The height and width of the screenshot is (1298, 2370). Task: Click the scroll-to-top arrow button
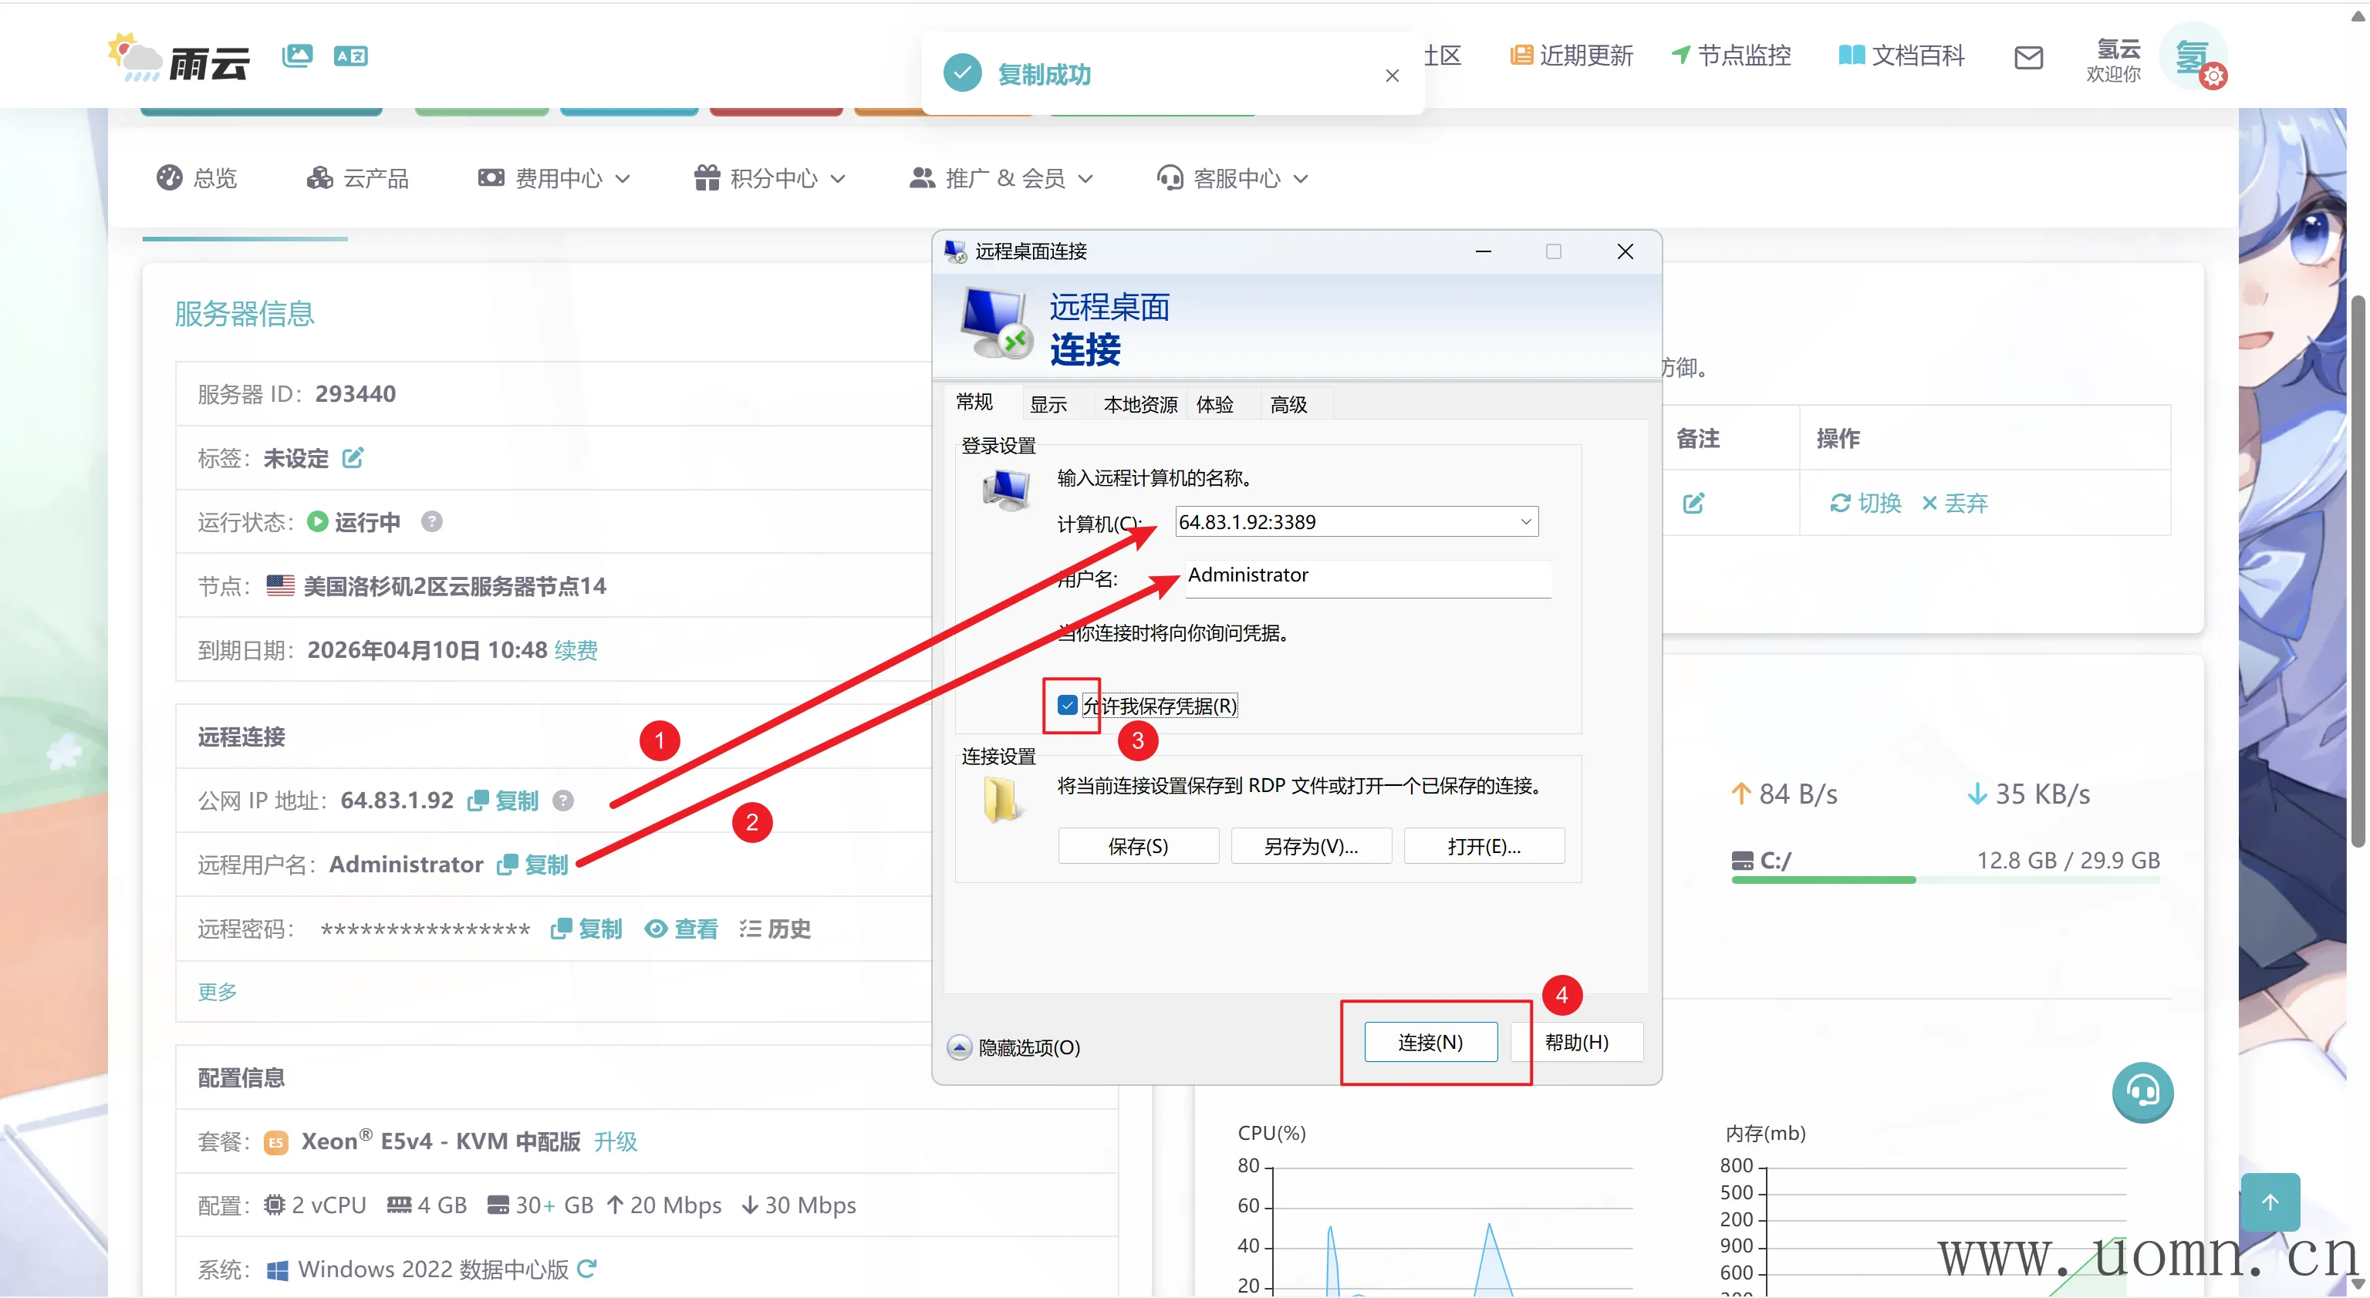click(2270, 1202)
